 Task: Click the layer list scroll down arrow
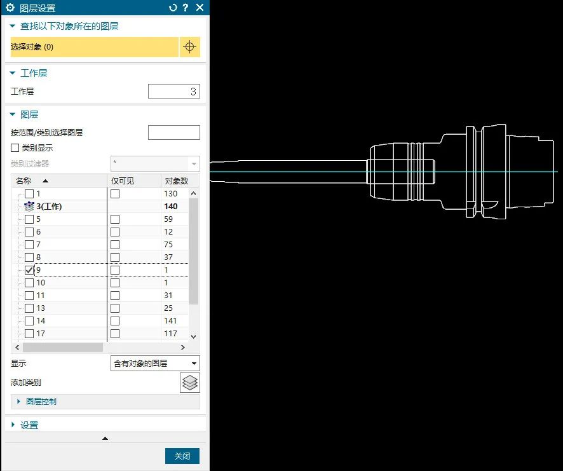(194, 337)
